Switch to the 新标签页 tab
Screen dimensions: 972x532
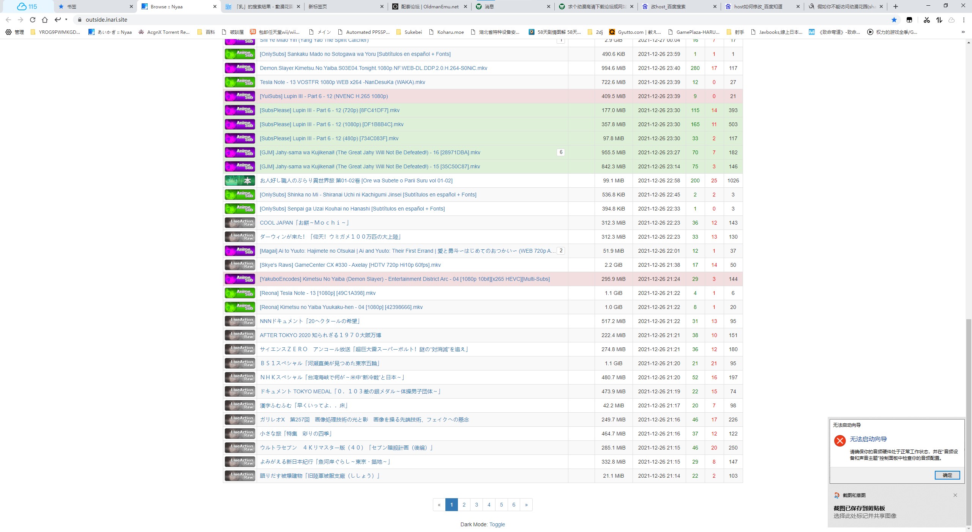tap(346, 6)
